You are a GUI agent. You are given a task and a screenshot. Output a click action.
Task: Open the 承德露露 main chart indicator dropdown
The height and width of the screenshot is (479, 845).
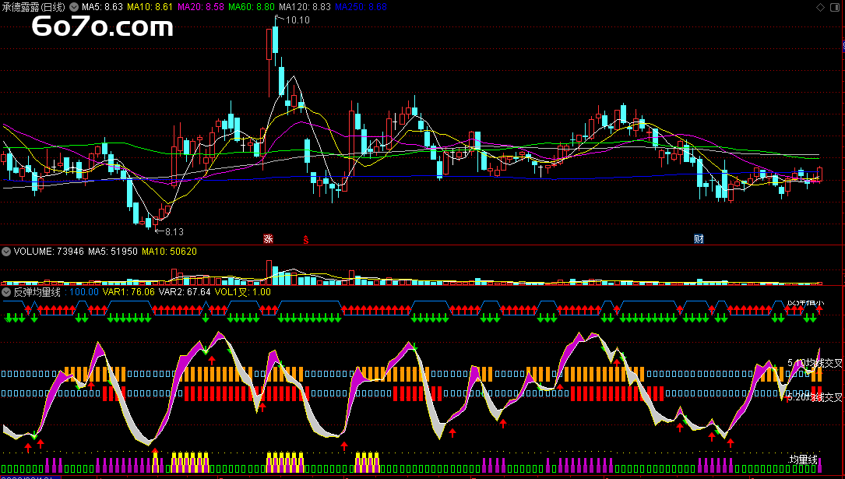74,7
